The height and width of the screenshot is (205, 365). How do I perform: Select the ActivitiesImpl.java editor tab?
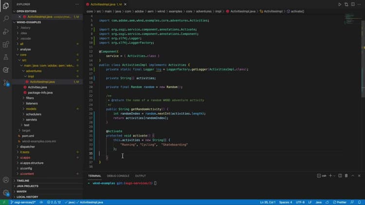pos(104,4)
